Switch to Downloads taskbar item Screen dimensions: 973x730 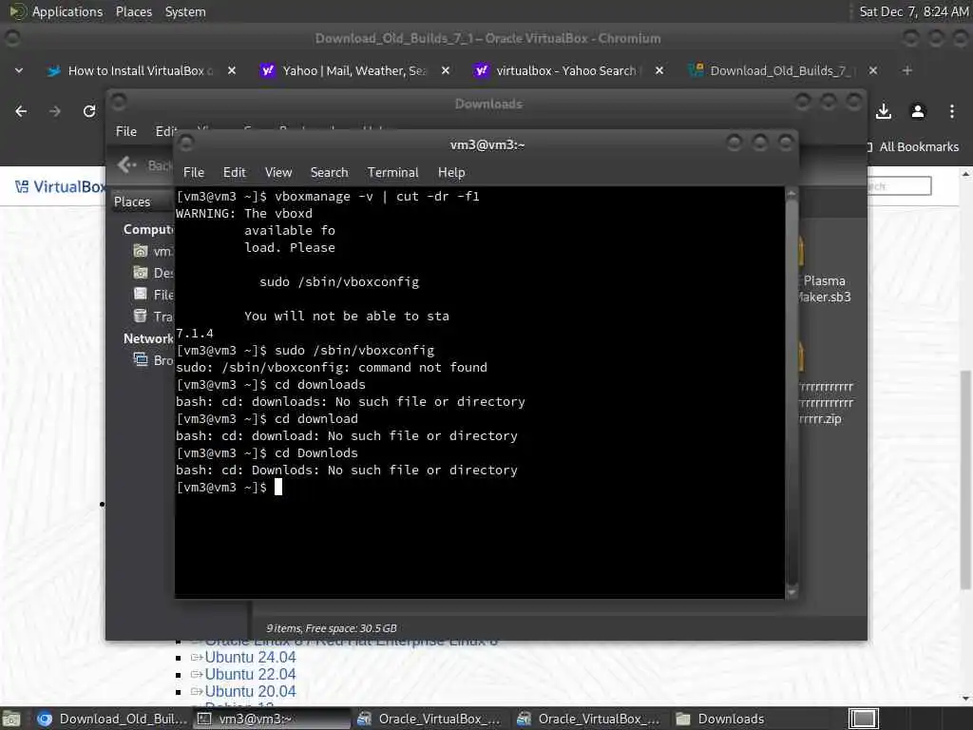tap(720, 719)
